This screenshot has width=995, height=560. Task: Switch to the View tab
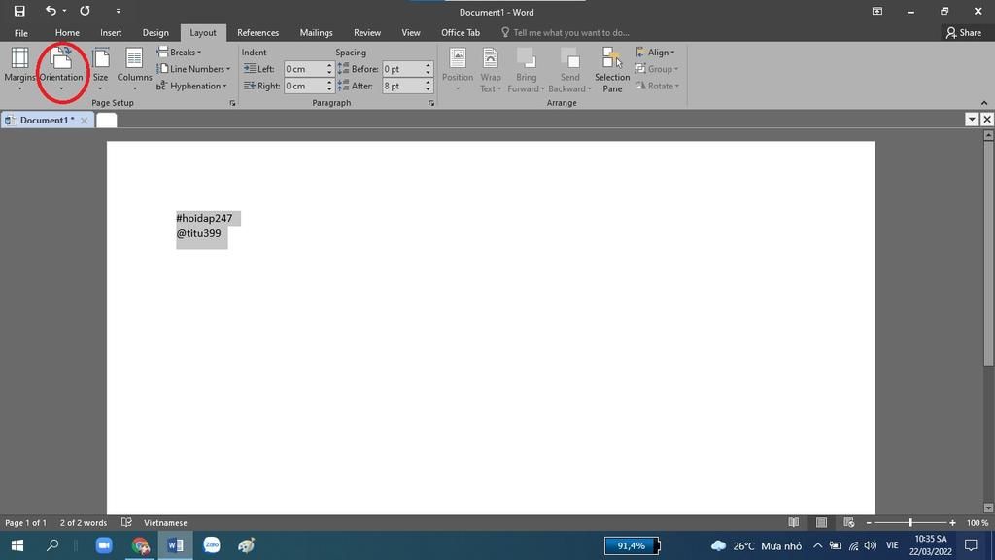point(411,32)
